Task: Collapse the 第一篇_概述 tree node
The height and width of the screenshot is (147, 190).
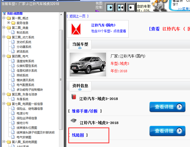Action: pyautogui.click(x=4, y=18)
